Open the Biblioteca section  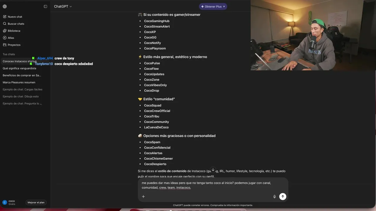(x=14, y=31)
